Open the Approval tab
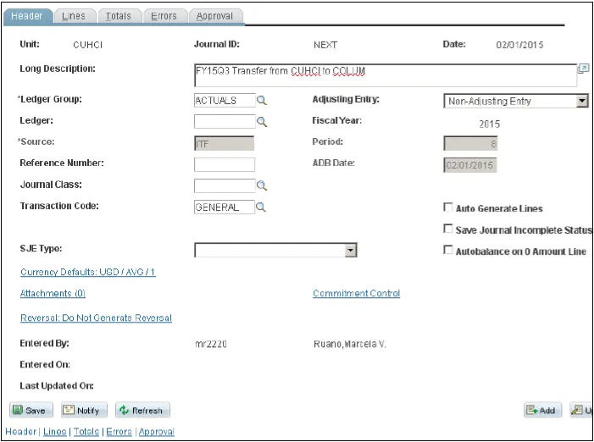This screenshot has height=442, width=594. tap(214, 16)
